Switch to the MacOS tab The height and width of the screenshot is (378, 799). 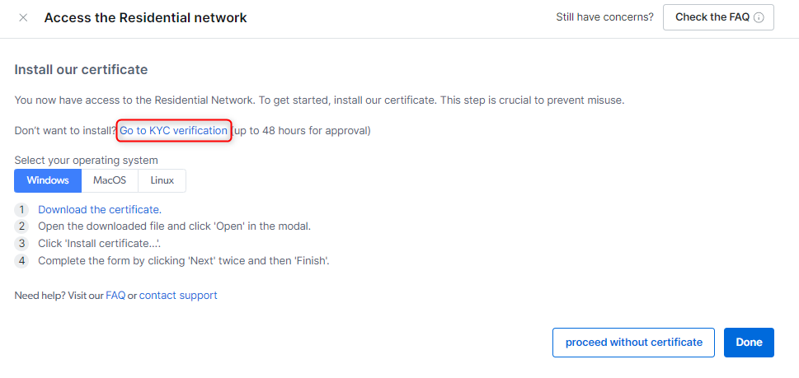tap(110, 180)
